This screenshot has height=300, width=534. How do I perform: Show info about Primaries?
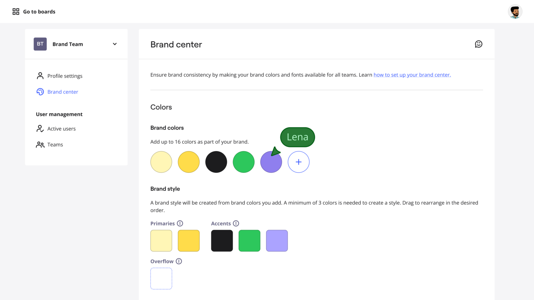[x=180, y=224]
